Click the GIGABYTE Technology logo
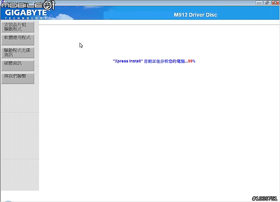Screen dimensions: 280x202 [26, 14]
